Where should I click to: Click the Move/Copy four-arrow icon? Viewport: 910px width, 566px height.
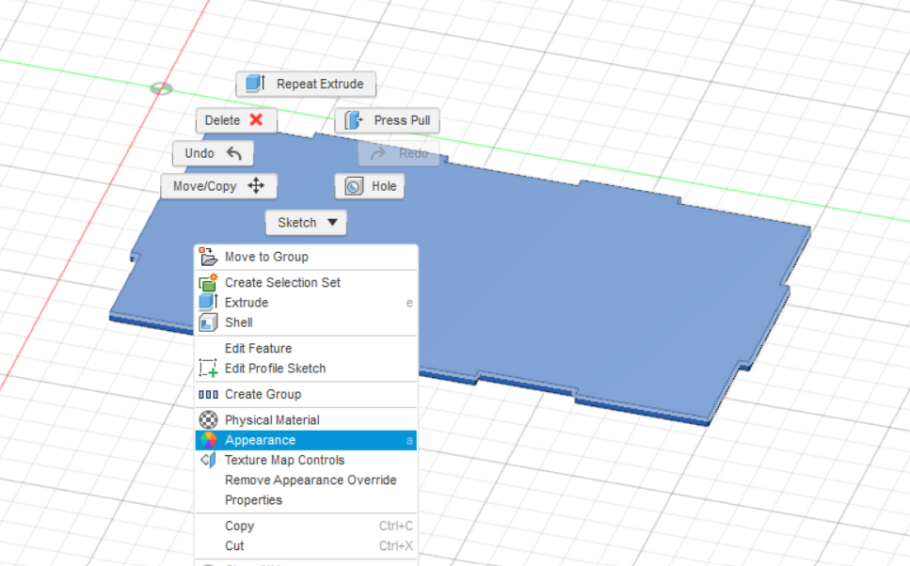tap(256, 185)
